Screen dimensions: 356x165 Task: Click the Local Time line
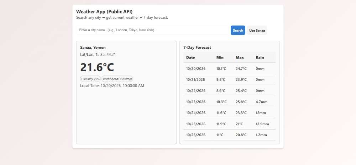112,86
